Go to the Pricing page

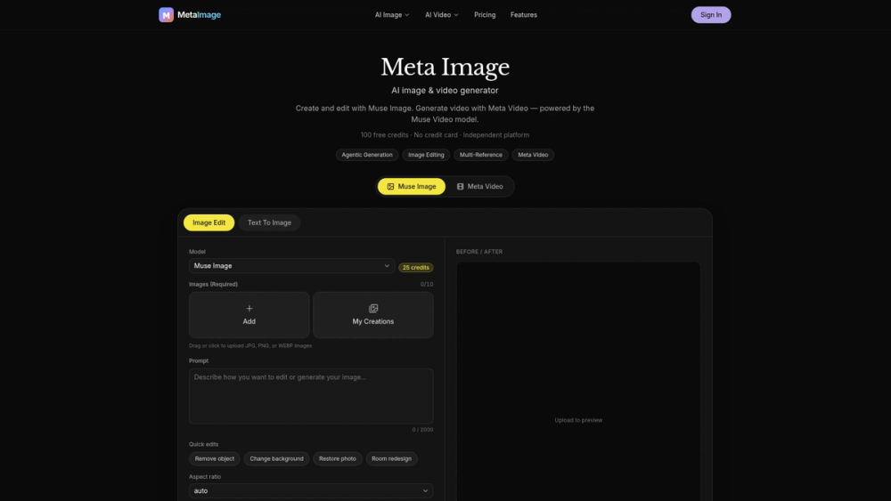tap(485, 15)
